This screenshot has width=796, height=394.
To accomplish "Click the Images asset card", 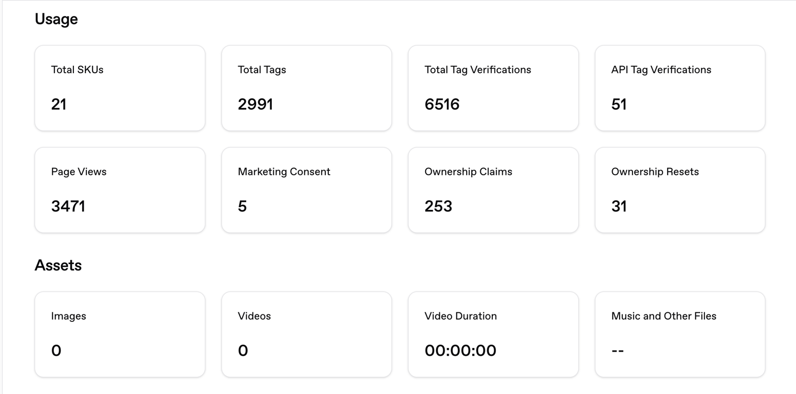I will (x=120, y=334).
